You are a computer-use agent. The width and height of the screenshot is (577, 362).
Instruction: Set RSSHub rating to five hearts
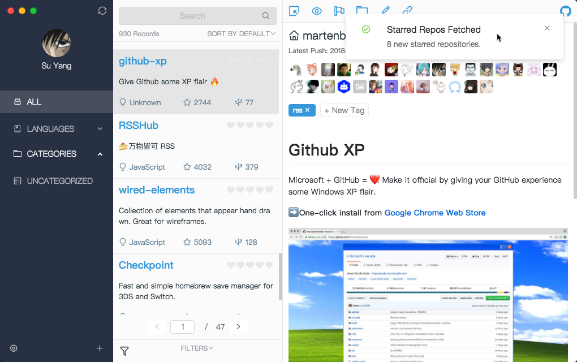pos(269,126)
